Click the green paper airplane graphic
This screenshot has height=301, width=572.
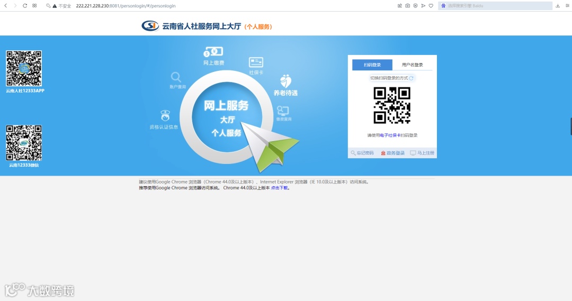tap(270, 146)
